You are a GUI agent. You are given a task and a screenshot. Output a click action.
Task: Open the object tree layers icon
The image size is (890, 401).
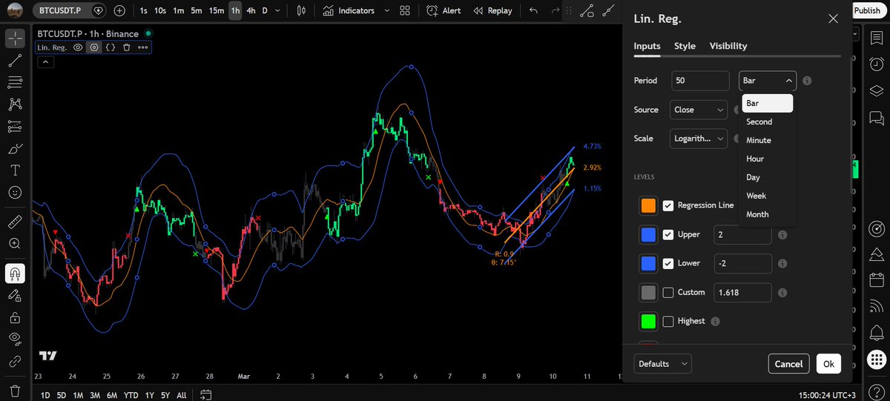tap(876, 90)
